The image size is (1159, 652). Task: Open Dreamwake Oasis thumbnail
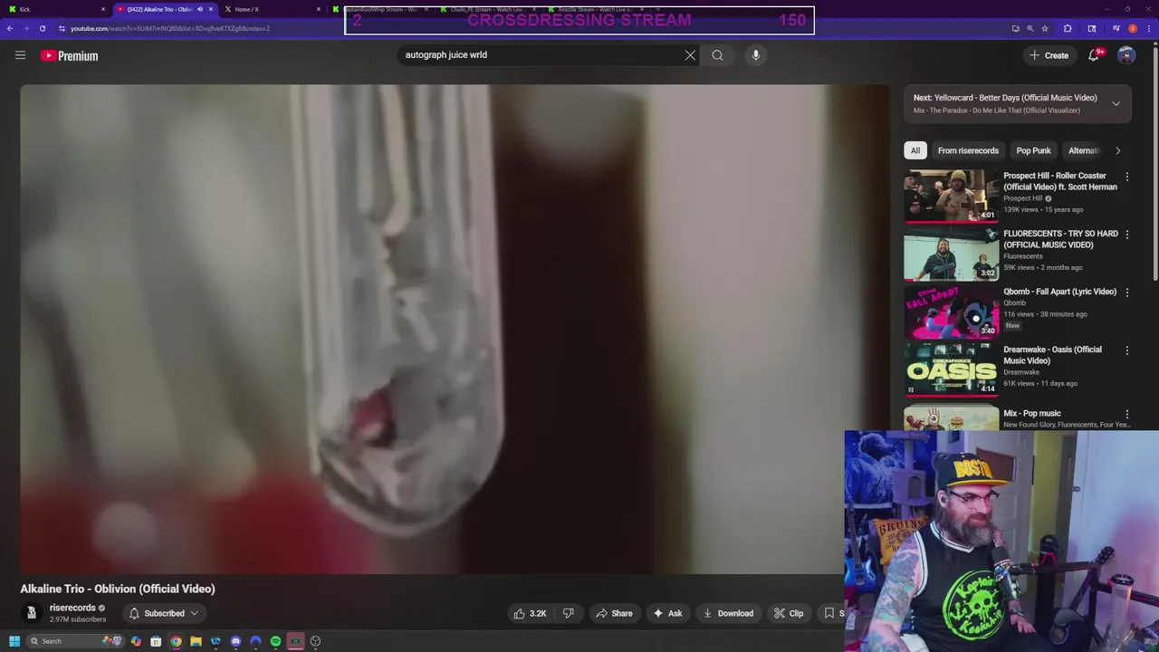(x=951, y=369)
